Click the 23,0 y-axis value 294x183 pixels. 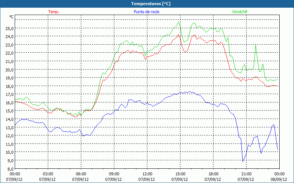pos(10,45)
